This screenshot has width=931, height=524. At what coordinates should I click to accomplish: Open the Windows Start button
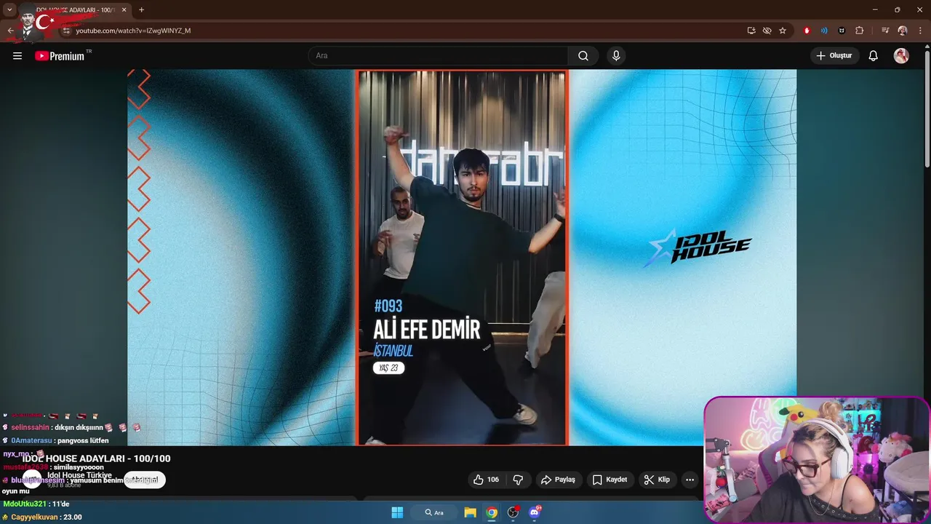click(x=397, y=512)
